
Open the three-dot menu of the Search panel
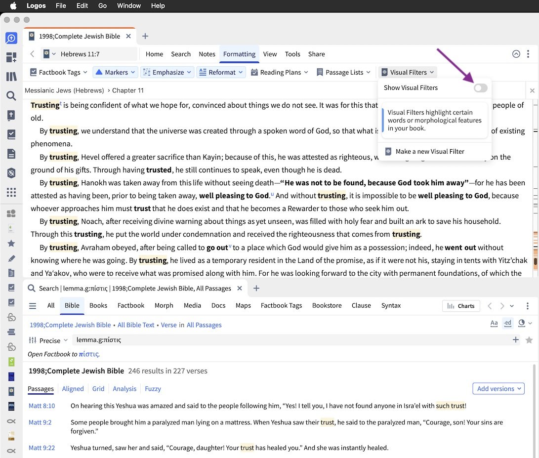[527, 306]
